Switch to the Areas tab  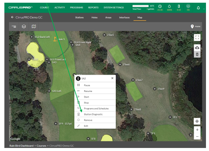point(108,18)
